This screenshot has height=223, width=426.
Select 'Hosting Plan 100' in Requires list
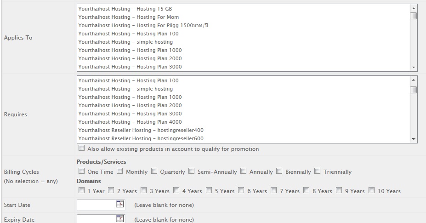coord(244,81)
